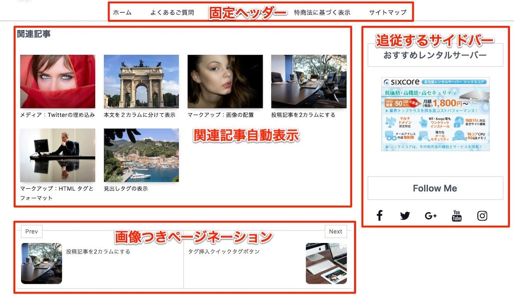The image size is (514, 299).
Task: Open the YouTube social icon
Action: tap(457, 216)
